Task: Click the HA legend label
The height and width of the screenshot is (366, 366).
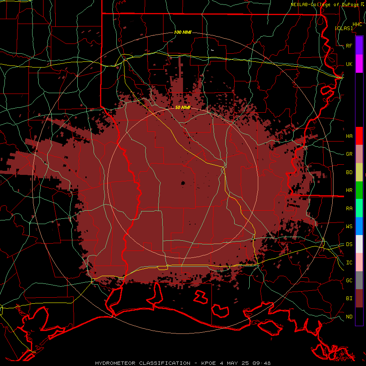Action: click(x=349, y=136)
